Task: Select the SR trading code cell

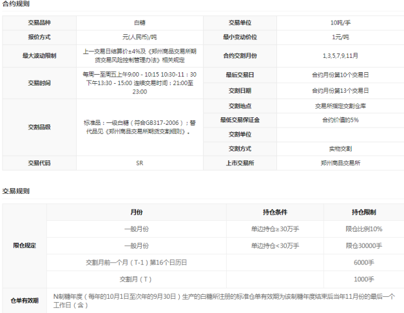Action: pyautogui.click(x=139, y=163)
